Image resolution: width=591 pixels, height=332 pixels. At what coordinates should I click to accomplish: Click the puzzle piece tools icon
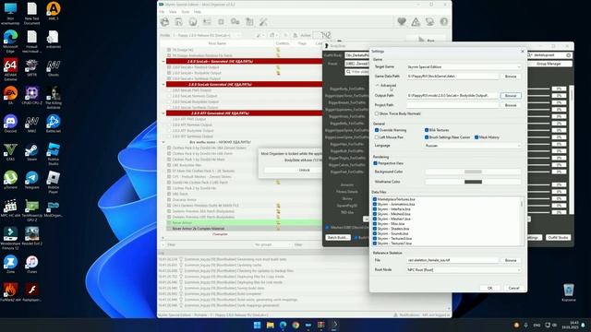249,22
